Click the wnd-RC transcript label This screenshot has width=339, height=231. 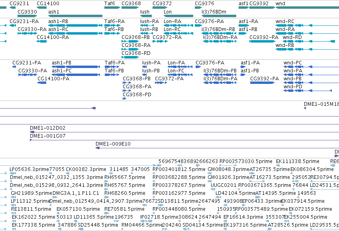pyautogui.click(x=285, y=21)
